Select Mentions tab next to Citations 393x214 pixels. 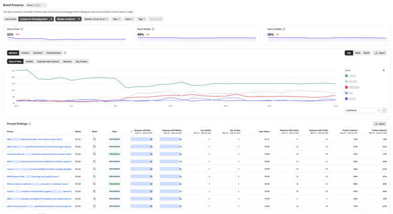tap(13, 53)
